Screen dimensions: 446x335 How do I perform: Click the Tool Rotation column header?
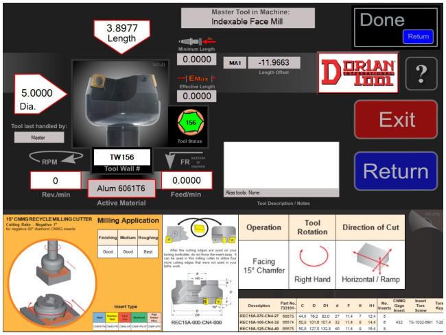coord(312,227)
